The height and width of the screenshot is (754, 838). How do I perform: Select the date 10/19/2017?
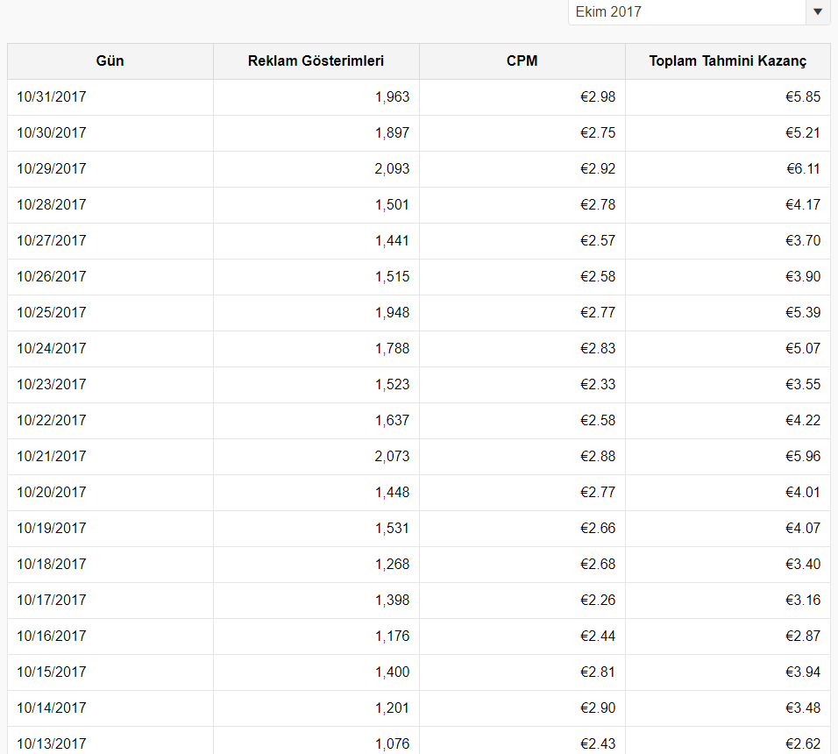[x=52, y=528]
